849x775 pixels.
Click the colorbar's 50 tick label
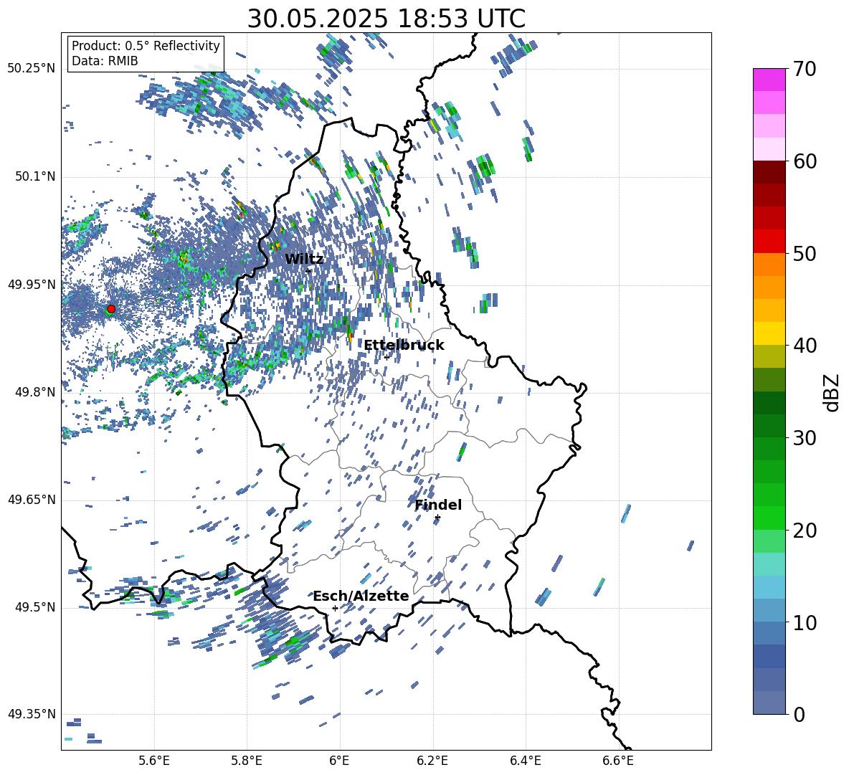pos(805,253)
